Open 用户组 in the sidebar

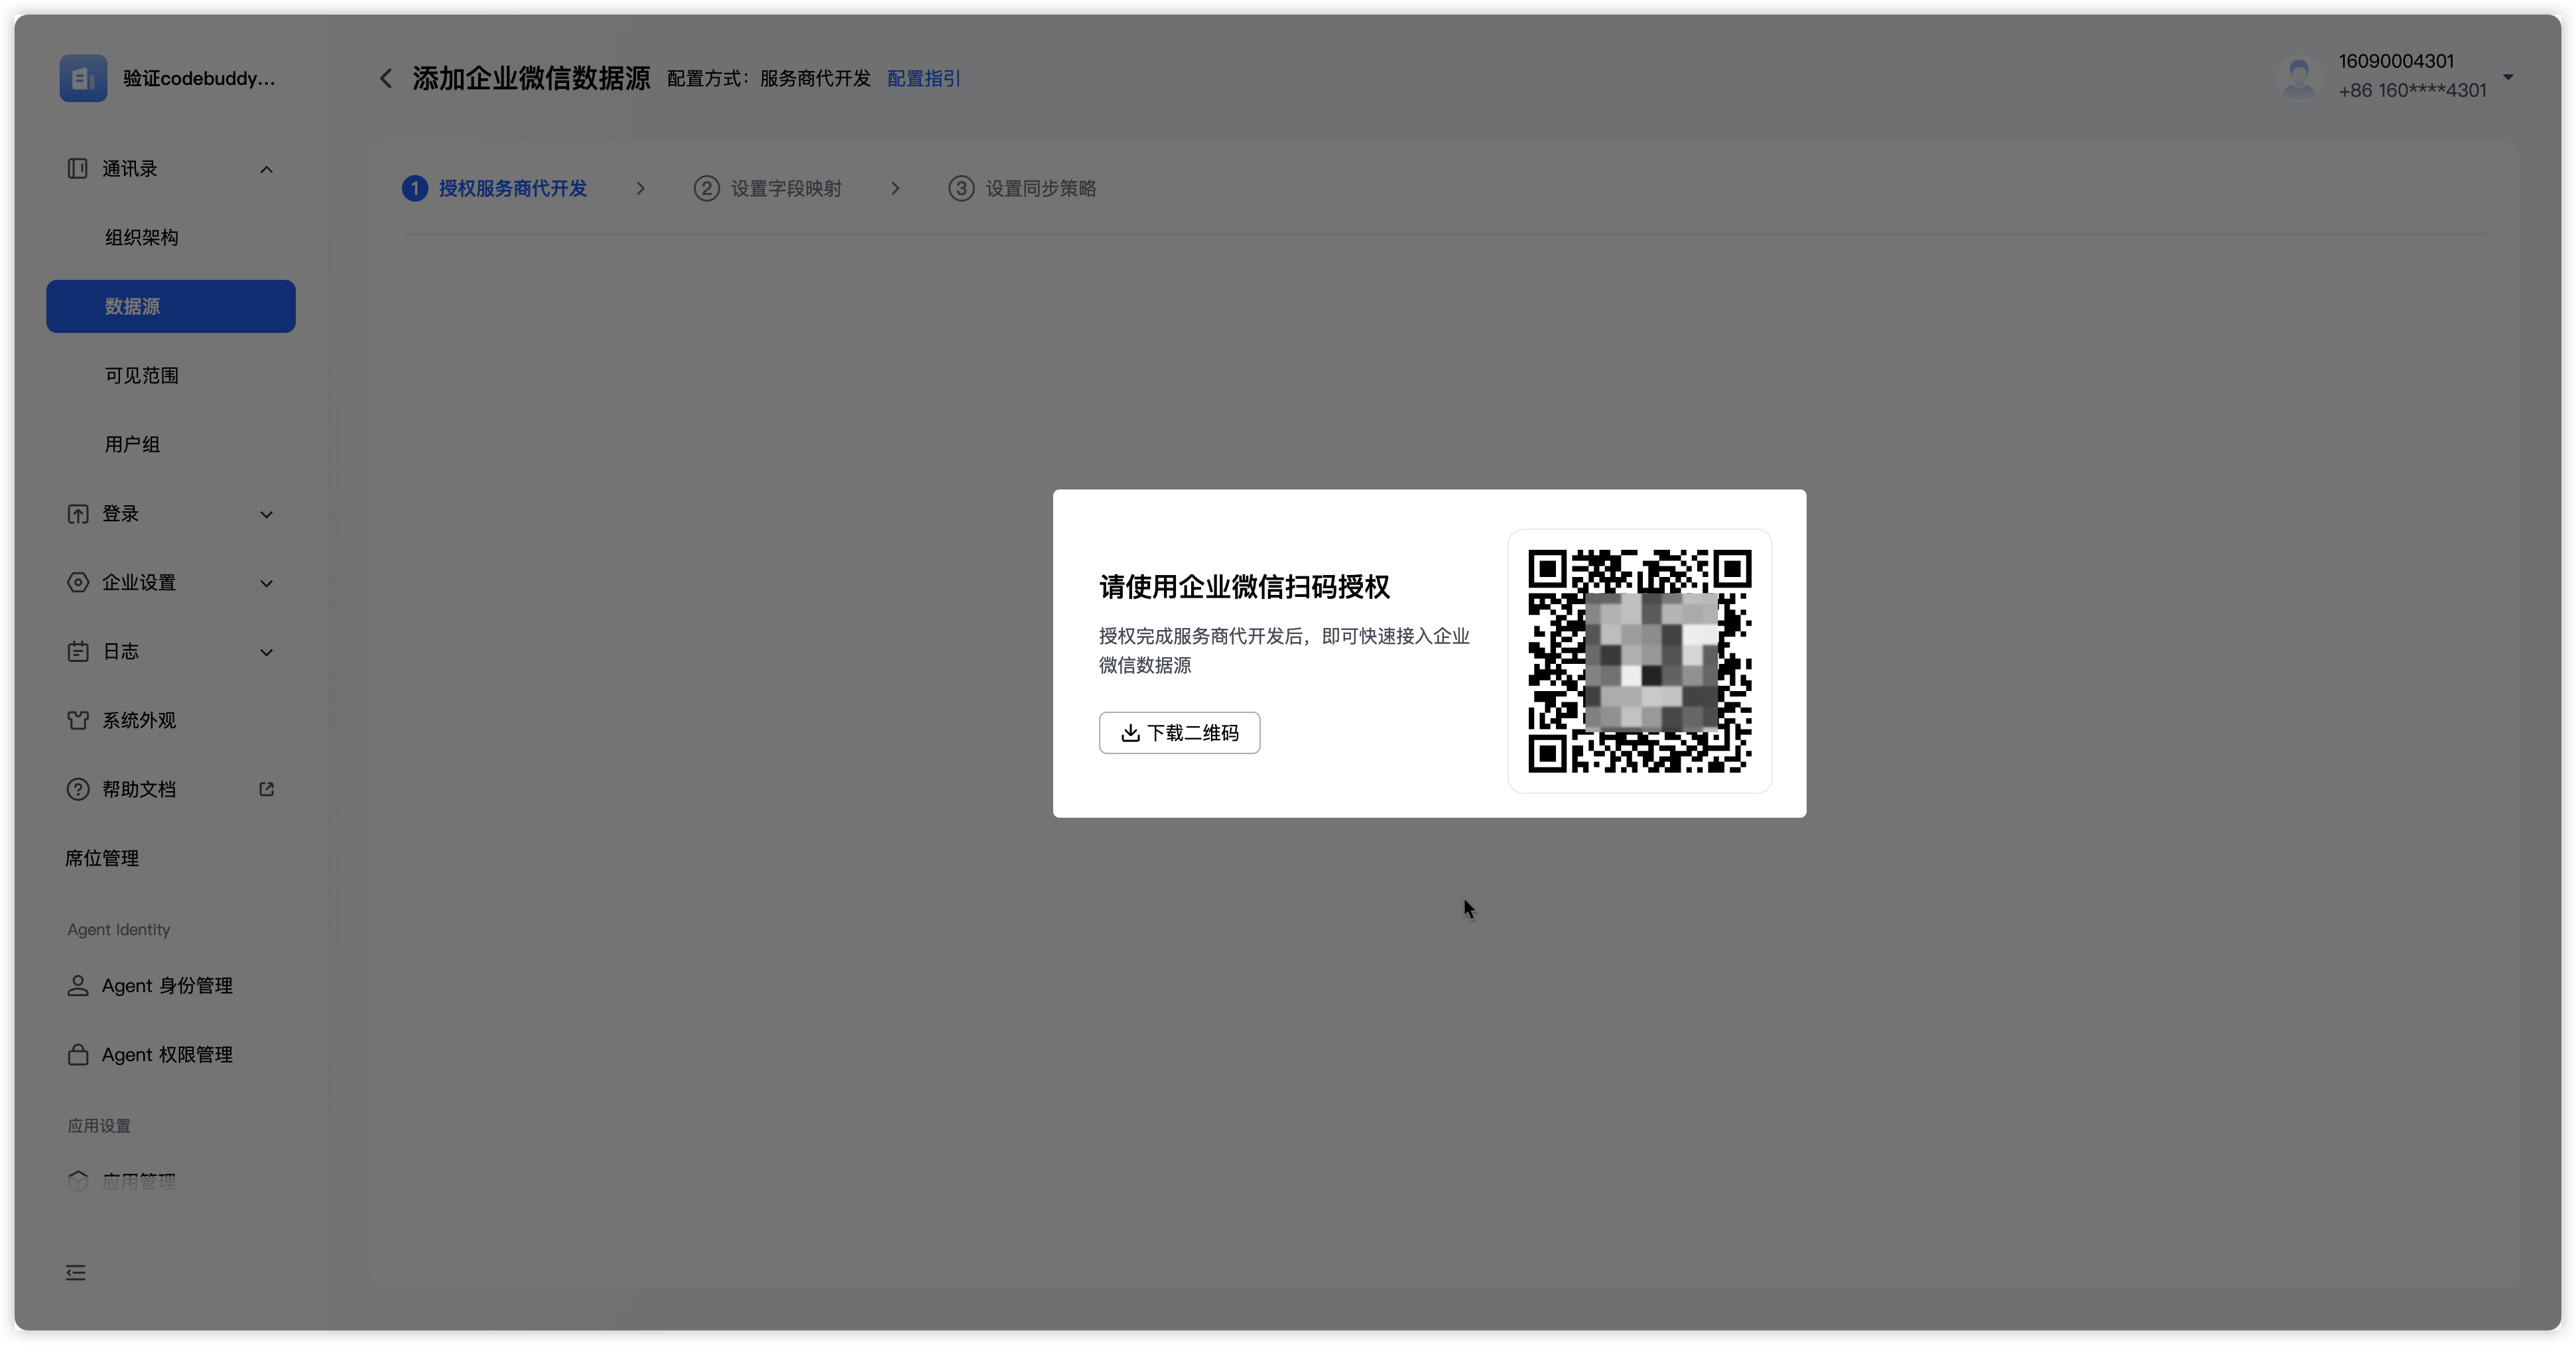[171, 444]
